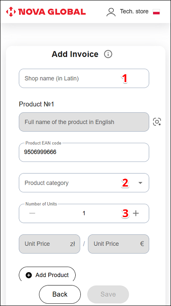The height and width of the screenshot is (306, 171).
Task: Expand the Product category dropdown arrow
Action: [x=140, y=183]
